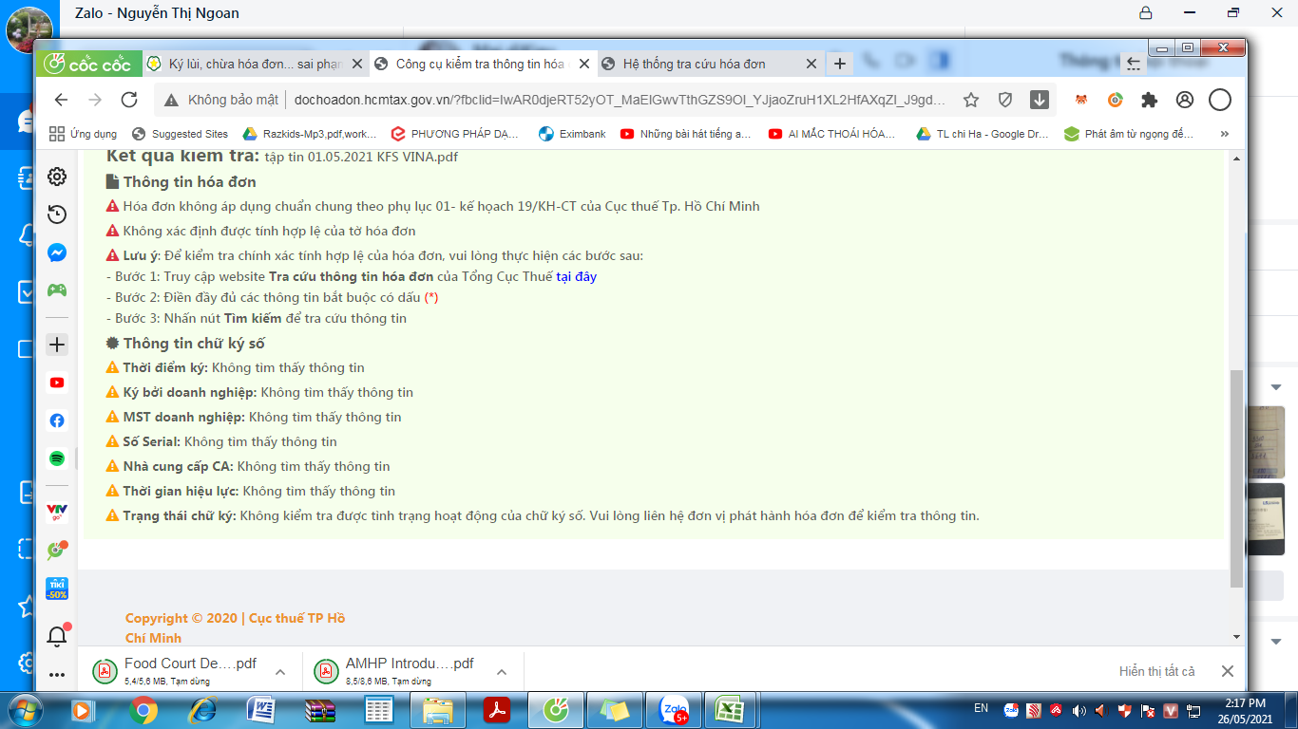The height and width of the screenshot is (729, 1298).
Task: Bookmark this page with the star icon
Action: pos(971,100)
